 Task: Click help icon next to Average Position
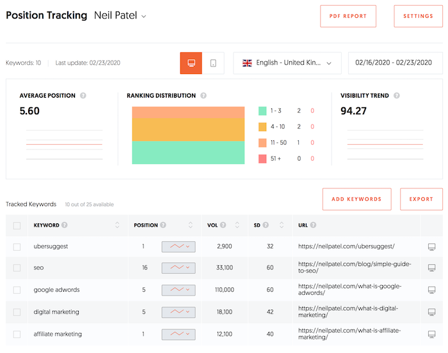83,96
